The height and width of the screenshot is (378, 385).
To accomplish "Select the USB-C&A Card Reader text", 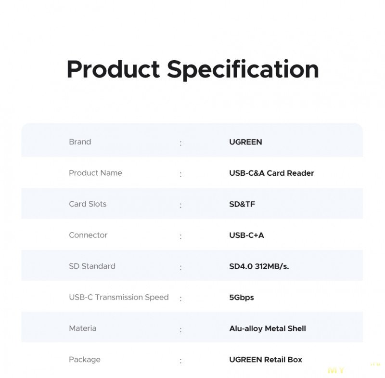I will (x=271, y=173).
